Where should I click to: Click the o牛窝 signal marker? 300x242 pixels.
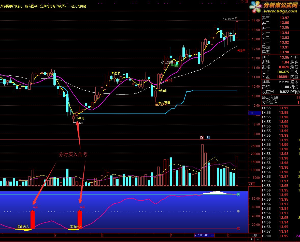80,118
